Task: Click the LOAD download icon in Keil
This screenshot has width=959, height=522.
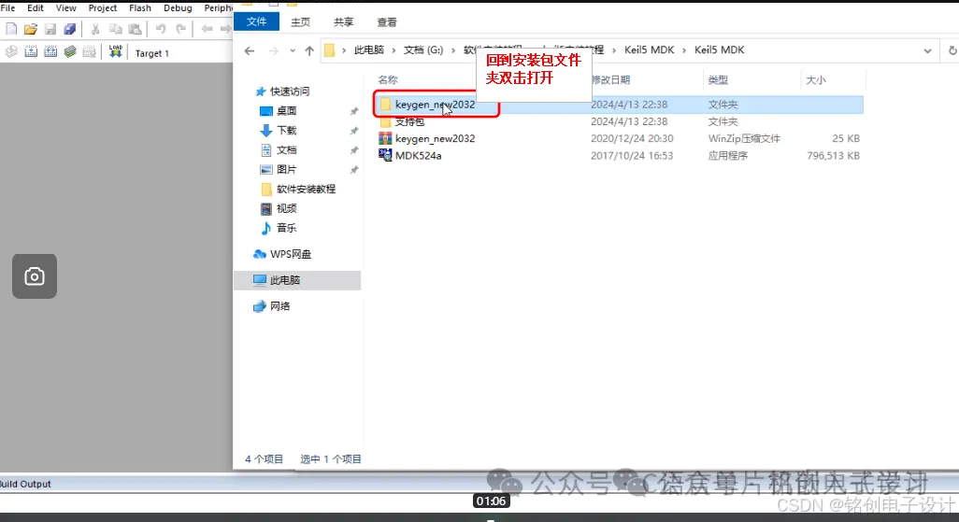Action: tap(115, 51)
